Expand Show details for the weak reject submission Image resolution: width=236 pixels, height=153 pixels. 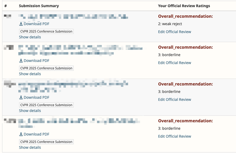30,37
